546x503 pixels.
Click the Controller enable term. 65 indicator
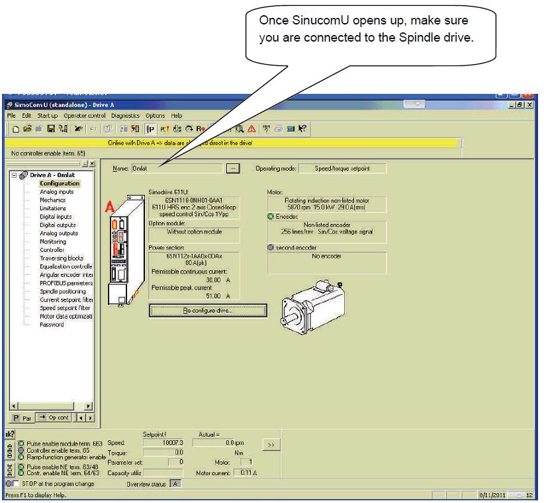coord(22,450)
